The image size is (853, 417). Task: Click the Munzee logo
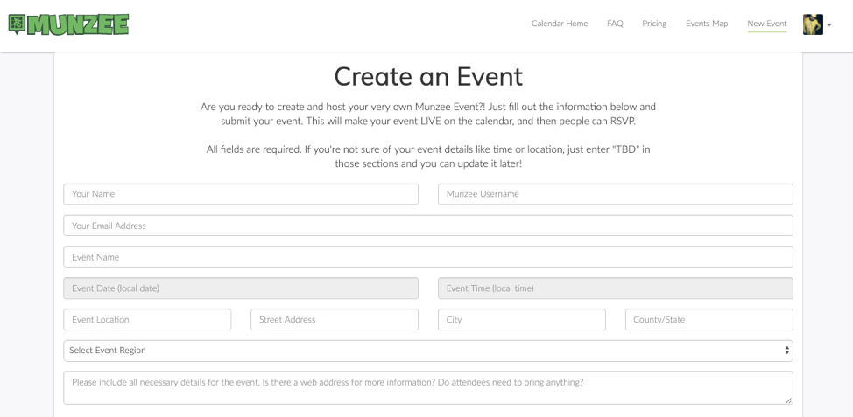68,24
